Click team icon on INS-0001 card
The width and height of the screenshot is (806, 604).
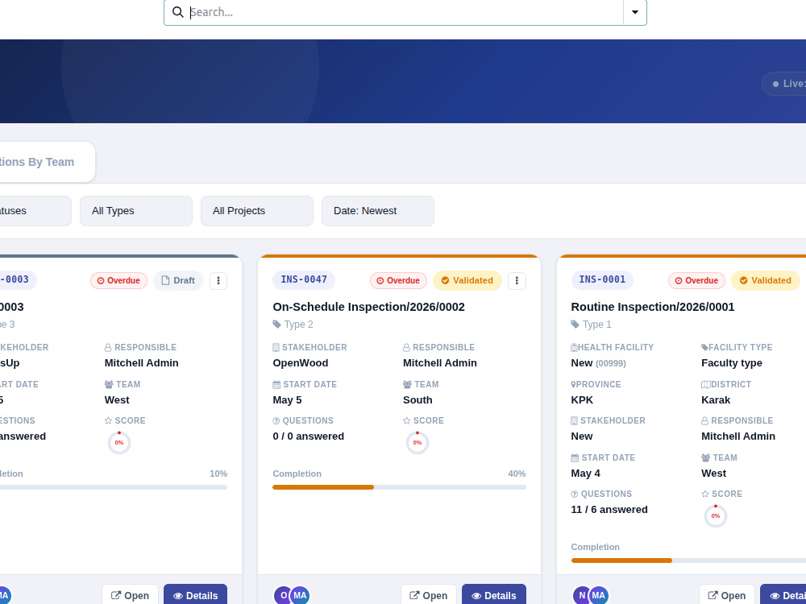(705, 458)
